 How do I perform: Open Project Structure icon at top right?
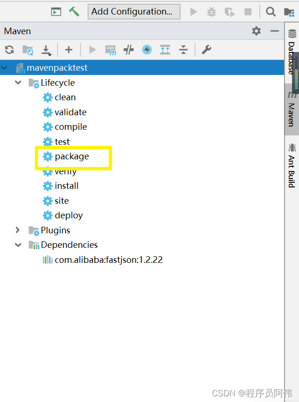[289, 12]
